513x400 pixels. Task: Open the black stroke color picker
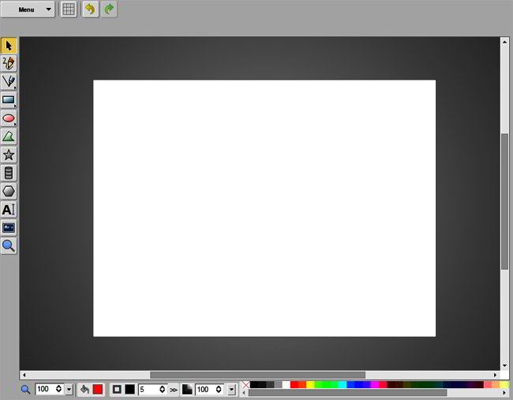(130, 389)
